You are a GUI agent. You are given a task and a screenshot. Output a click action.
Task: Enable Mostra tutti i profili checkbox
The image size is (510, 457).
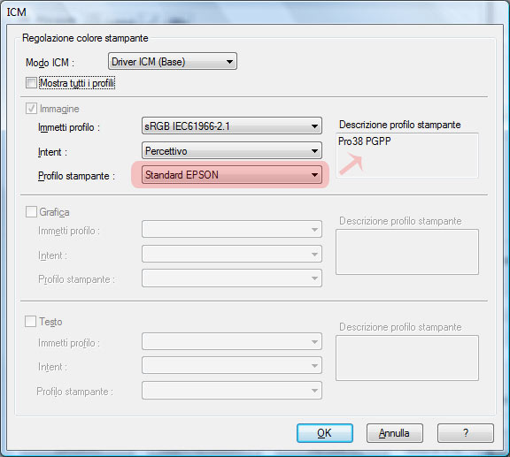[x=32, y=83]
